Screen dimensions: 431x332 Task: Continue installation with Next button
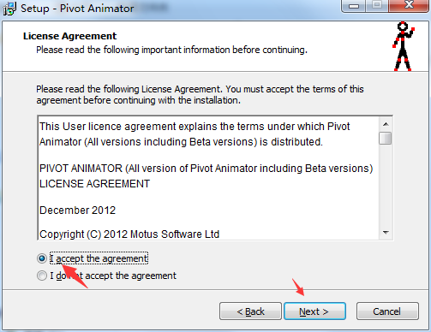click(x=314, y=311)
